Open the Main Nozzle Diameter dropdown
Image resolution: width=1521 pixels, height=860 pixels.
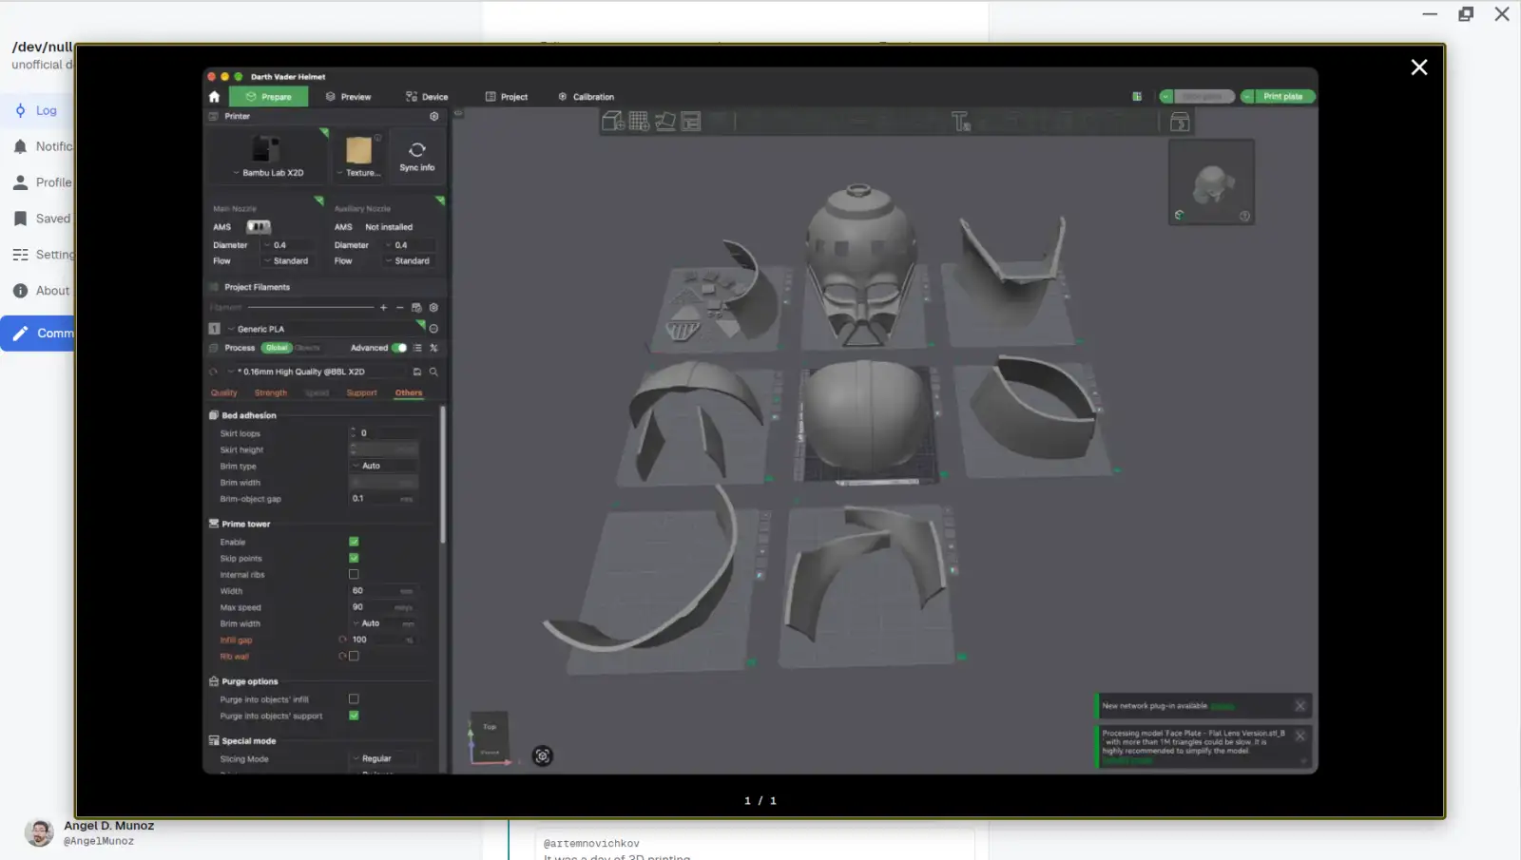pos(288,245)
